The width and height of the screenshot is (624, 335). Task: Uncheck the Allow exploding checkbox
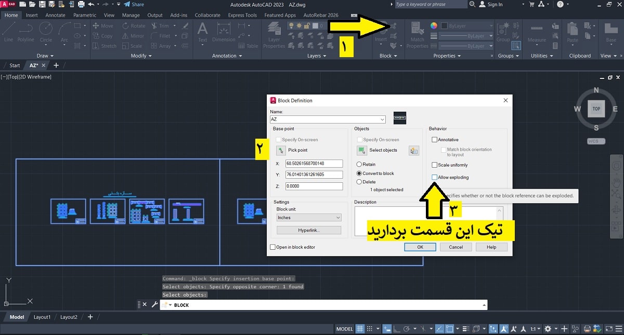(x=435, y=178)
